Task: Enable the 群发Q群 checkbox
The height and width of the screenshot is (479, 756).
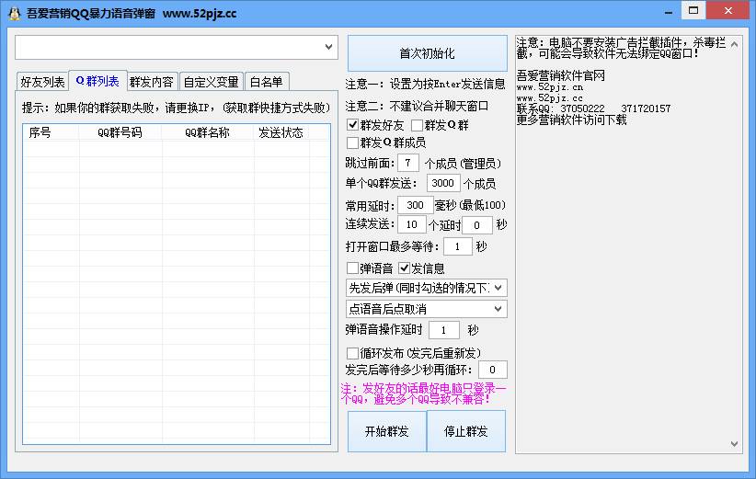Action: point(417,125)
